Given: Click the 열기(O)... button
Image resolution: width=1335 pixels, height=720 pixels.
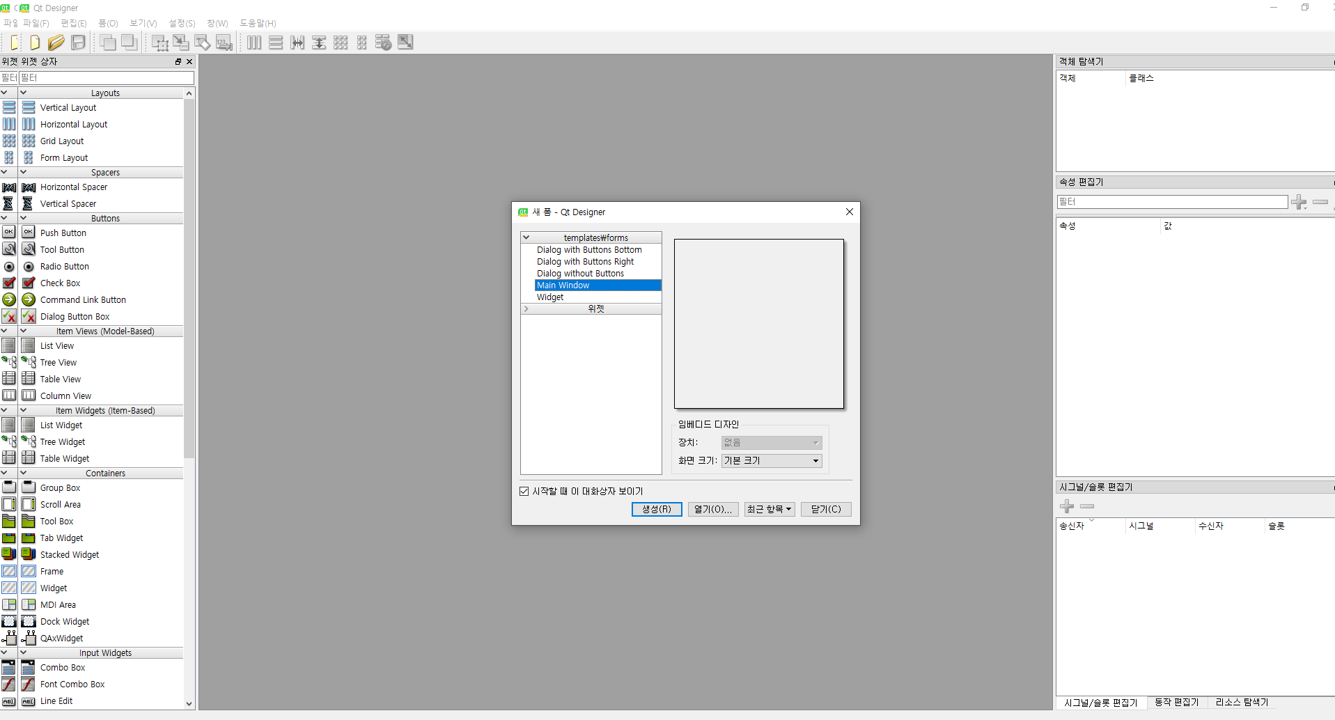Looking at the screenshot, I should click(x=713, y=509).
